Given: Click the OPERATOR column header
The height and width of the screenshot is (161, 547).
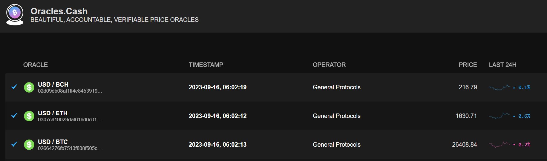Looking at the screenshot, I should [x=329, y=65].
